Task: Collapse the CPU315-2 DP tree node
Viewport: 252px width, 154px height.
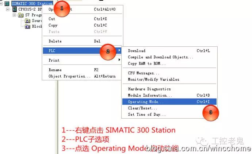Action: (8, 9)
